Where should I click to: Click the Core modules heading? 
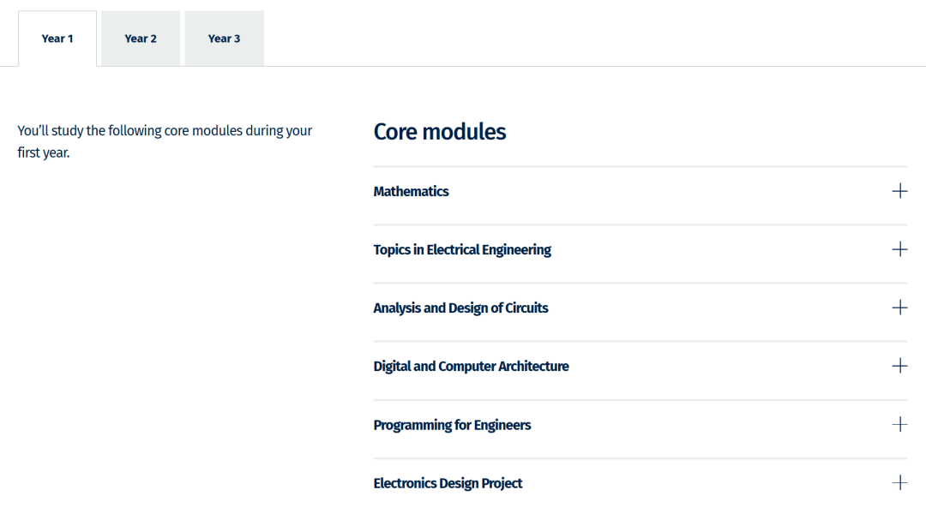coord(439,132)
